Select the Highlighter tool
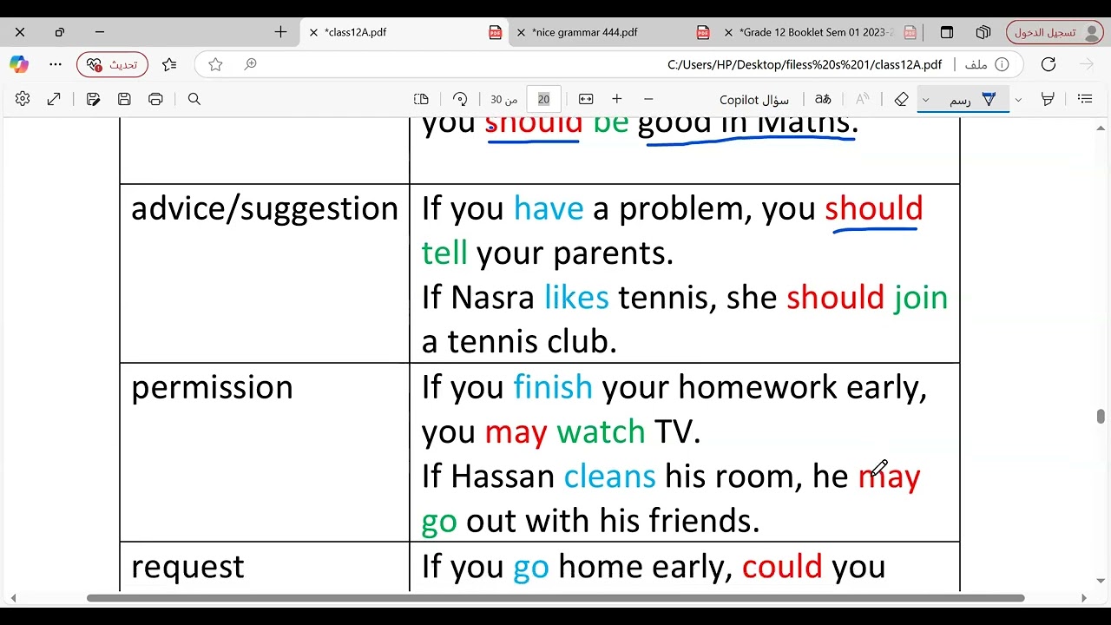Screen dimensions: 1111x625 [x=1048, y=99]
